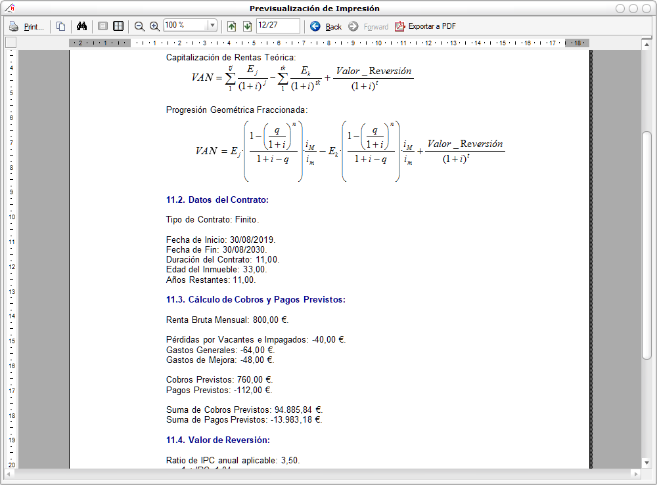This screenshot has width=657, height=485.
Task: Click the page number field 12/27
Action: pos(278,26)
